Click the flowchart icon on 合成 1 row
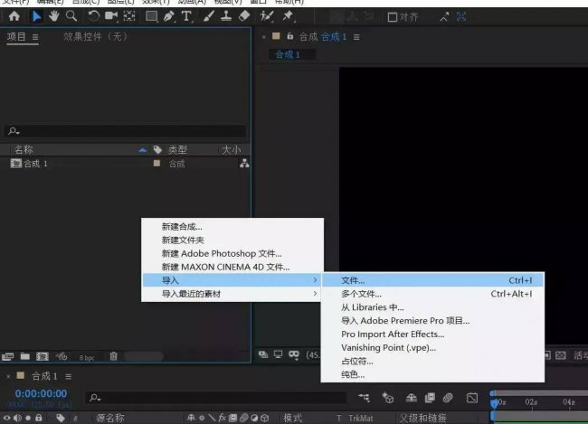 pos(244,164)
